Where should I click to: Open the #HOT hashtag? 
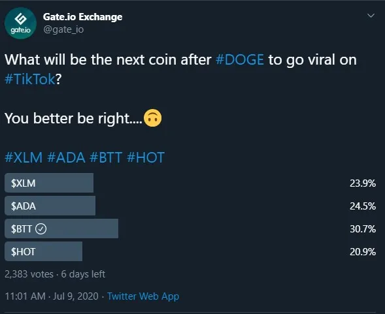click(146, 157)
